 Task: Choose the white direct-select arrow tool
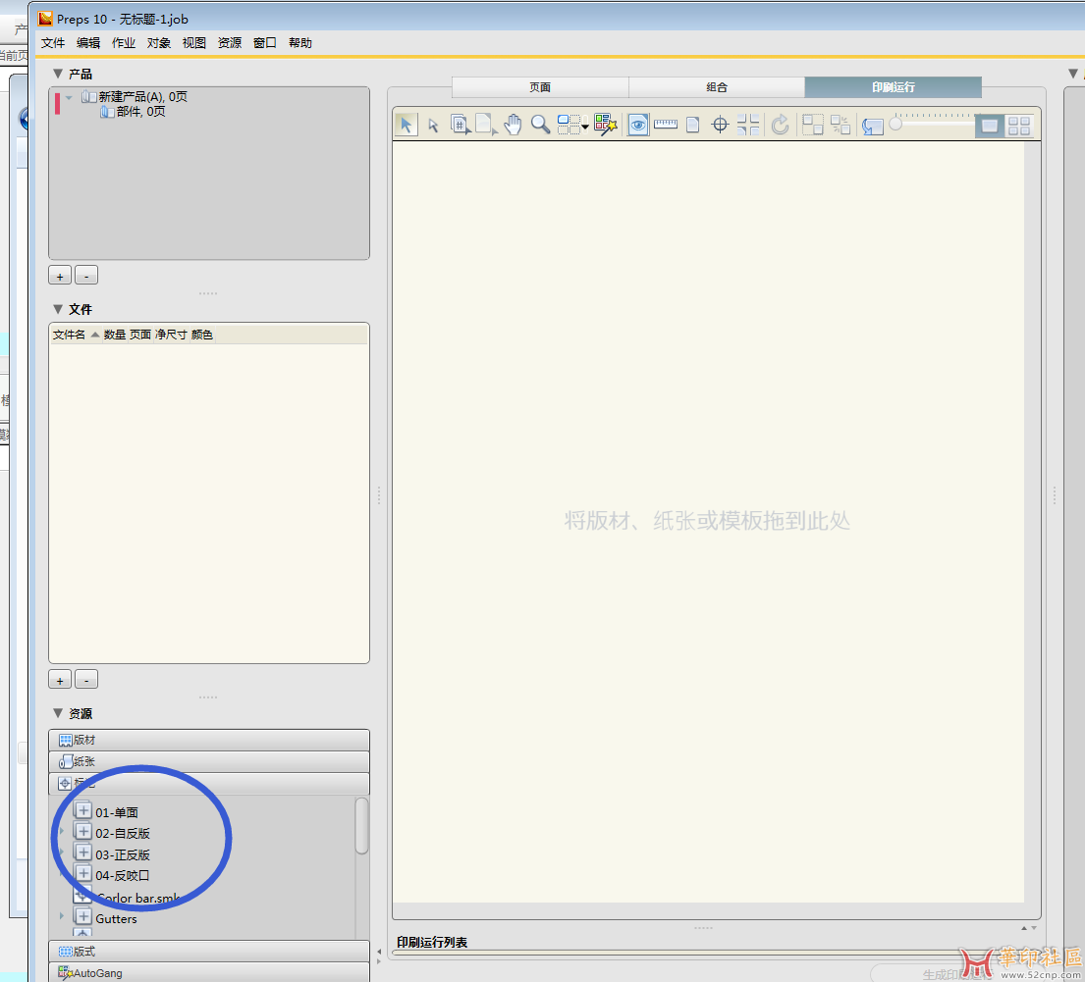point(433,126)
